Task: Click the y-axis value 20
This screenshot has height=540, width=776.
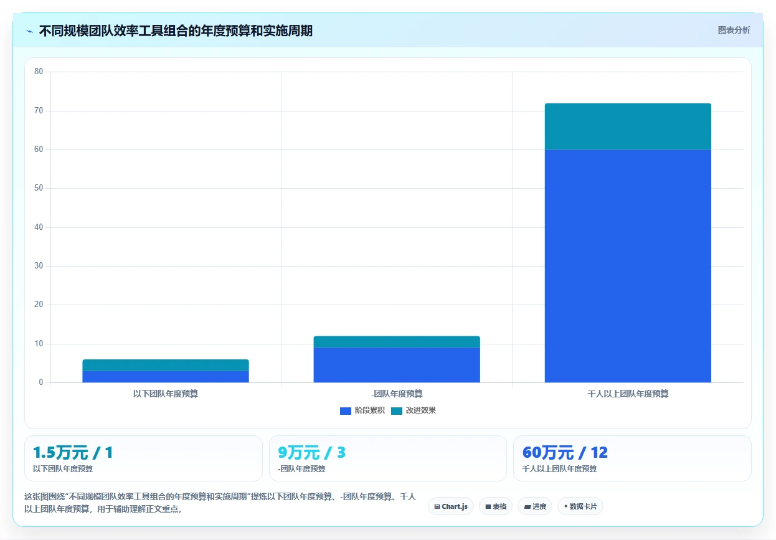Action: tap(39, 305)
